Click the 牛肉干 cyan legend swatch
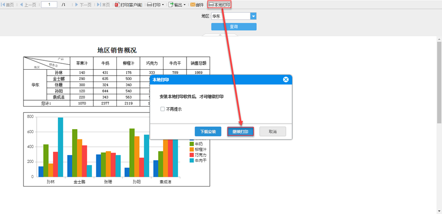This screenshot has height=214, width=442. pyautogui.click(x=192, y=160)
